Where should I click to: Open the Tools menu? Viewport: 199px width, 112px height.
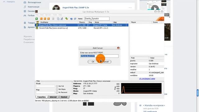tap(55, 15)
